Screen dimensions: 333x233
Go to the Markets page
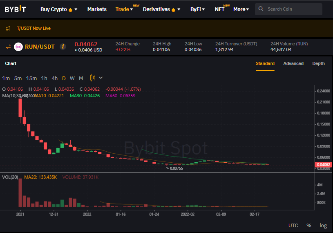point(97,9)
